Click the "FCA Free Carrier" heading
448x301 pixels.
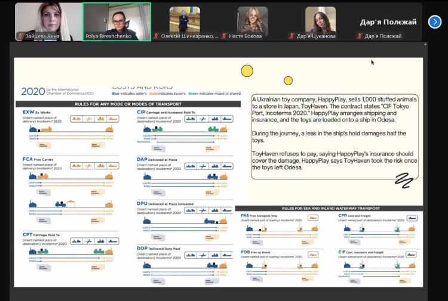coord(38,159)
